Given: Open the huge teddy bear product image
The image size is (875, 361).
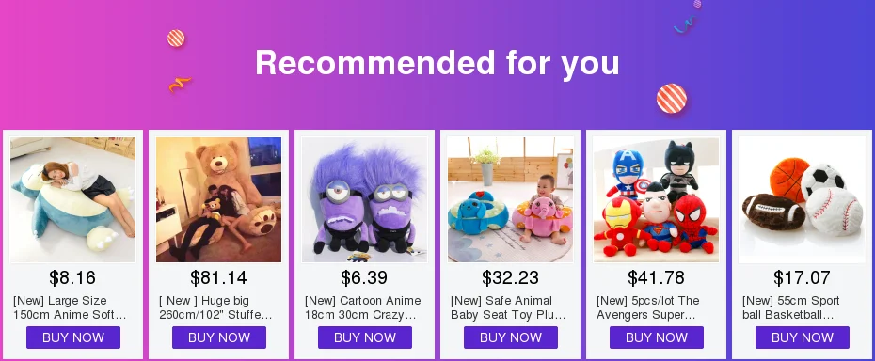Looking at the screenshot, I should click(218, 199).
